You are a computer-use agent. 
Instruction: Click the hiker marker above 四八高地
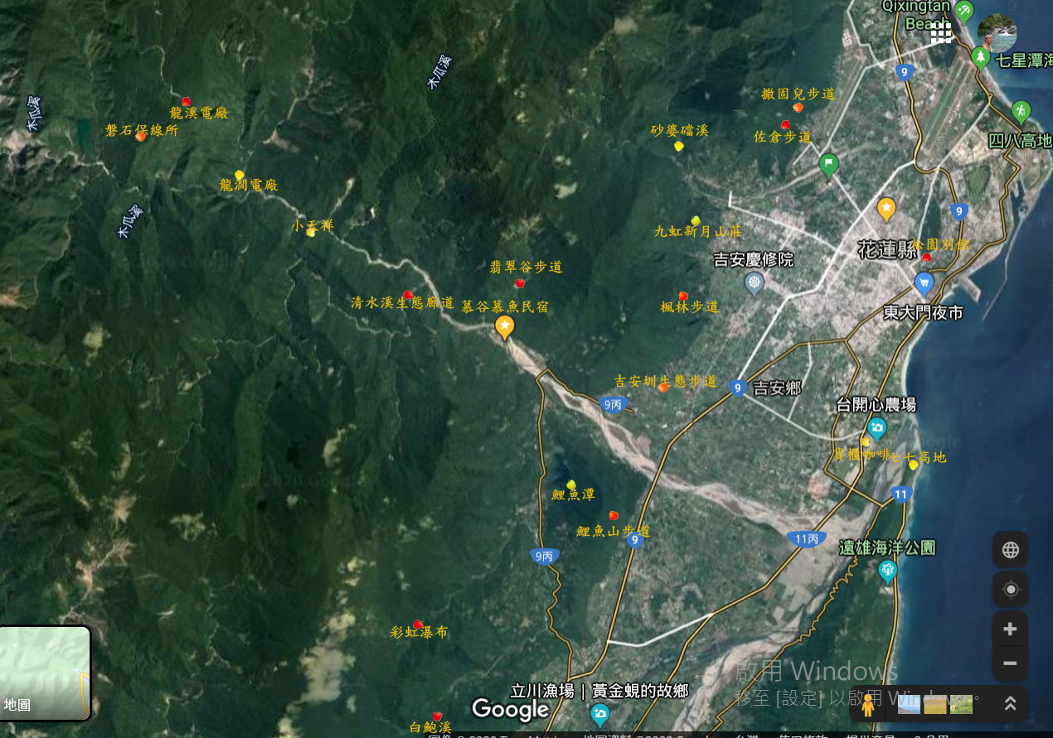[x=1021, y=110]
